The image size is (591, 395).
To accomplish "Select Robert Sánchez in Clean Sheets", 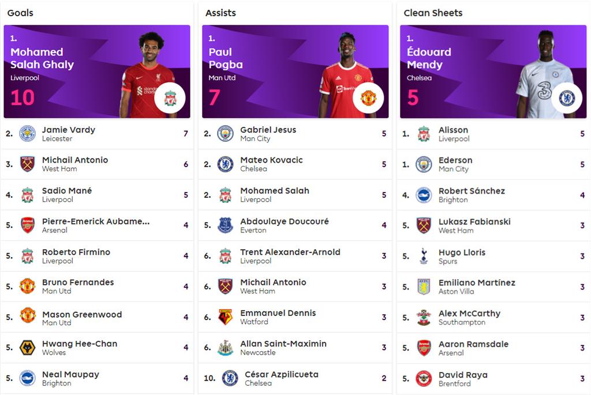I will [x=471, y=191].
